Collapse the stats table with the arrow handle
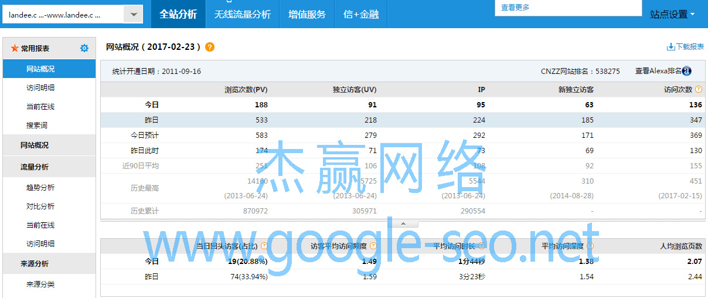The image size is (708, 298). [x=403, y=223]
